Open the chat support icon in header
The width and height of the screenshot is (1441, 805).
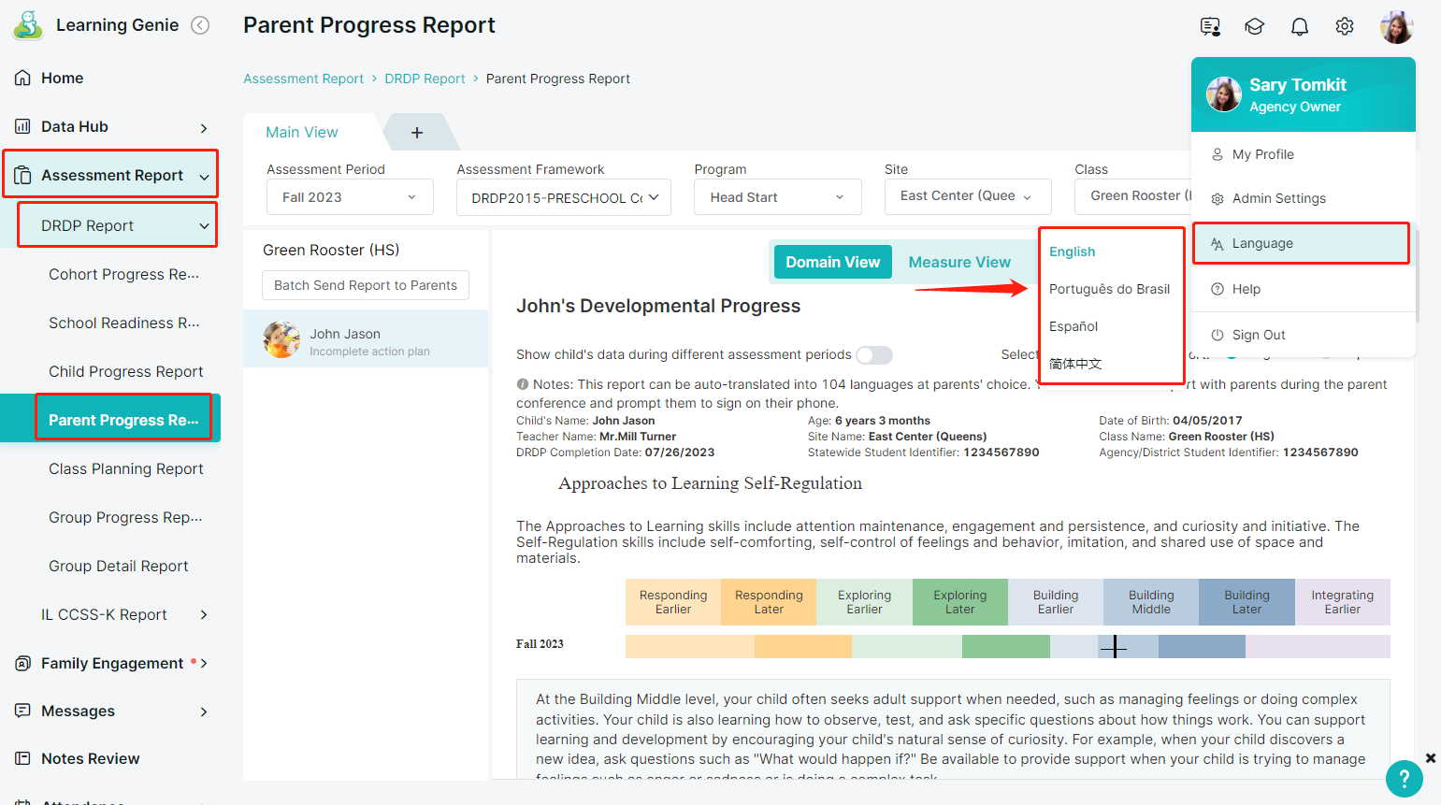[1210, 27]
